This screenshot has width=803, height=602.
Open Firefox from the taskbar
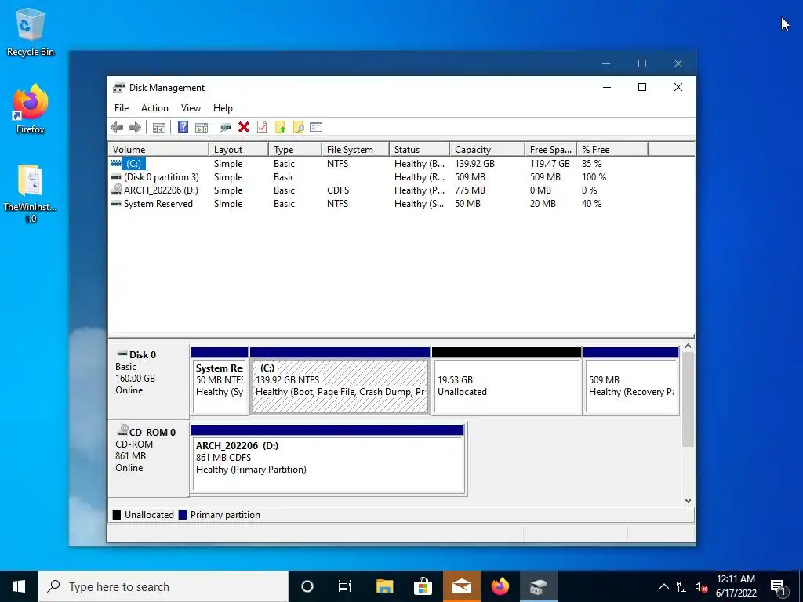(500, 586)
